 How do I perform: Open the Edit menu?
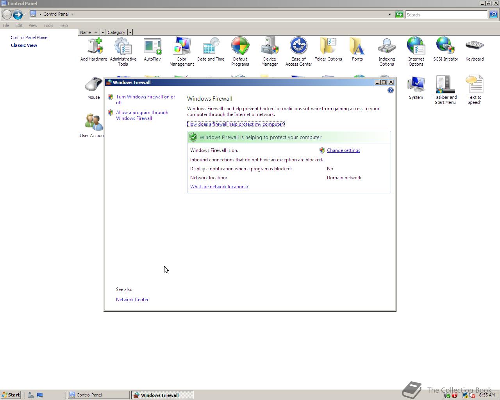[x=19, y=25]
